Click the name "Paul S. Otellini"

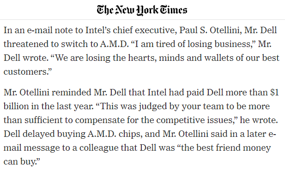211,30
